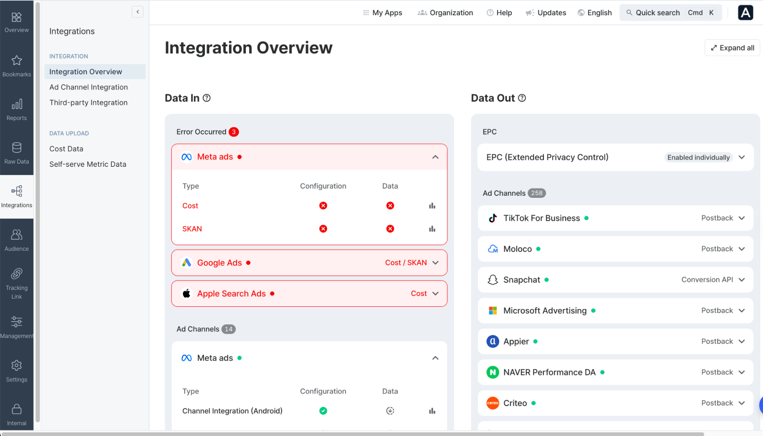This screenshot has height=436, width=763.
Task: Expand EPC (Extended Privacy Control) row
Action: pyautogui.click(x=742, y=158)
